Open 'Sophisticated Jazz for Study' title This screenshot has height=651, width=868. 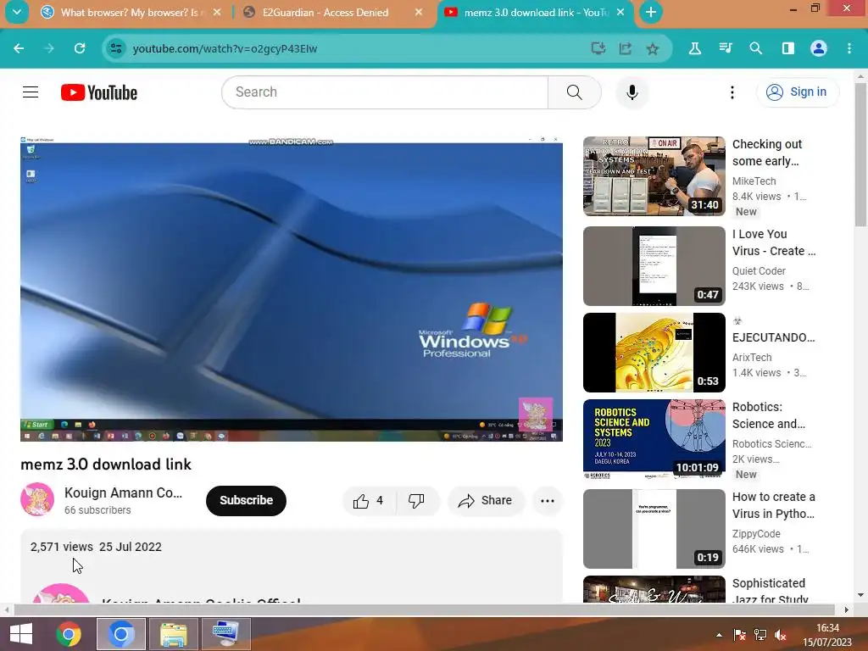tap(770, 590)
